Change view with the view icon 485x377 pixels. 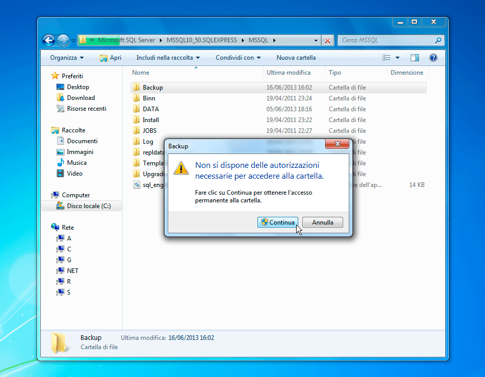(386, 58)
